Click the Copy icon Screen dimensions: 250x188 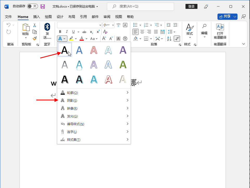tap(35, 32)
